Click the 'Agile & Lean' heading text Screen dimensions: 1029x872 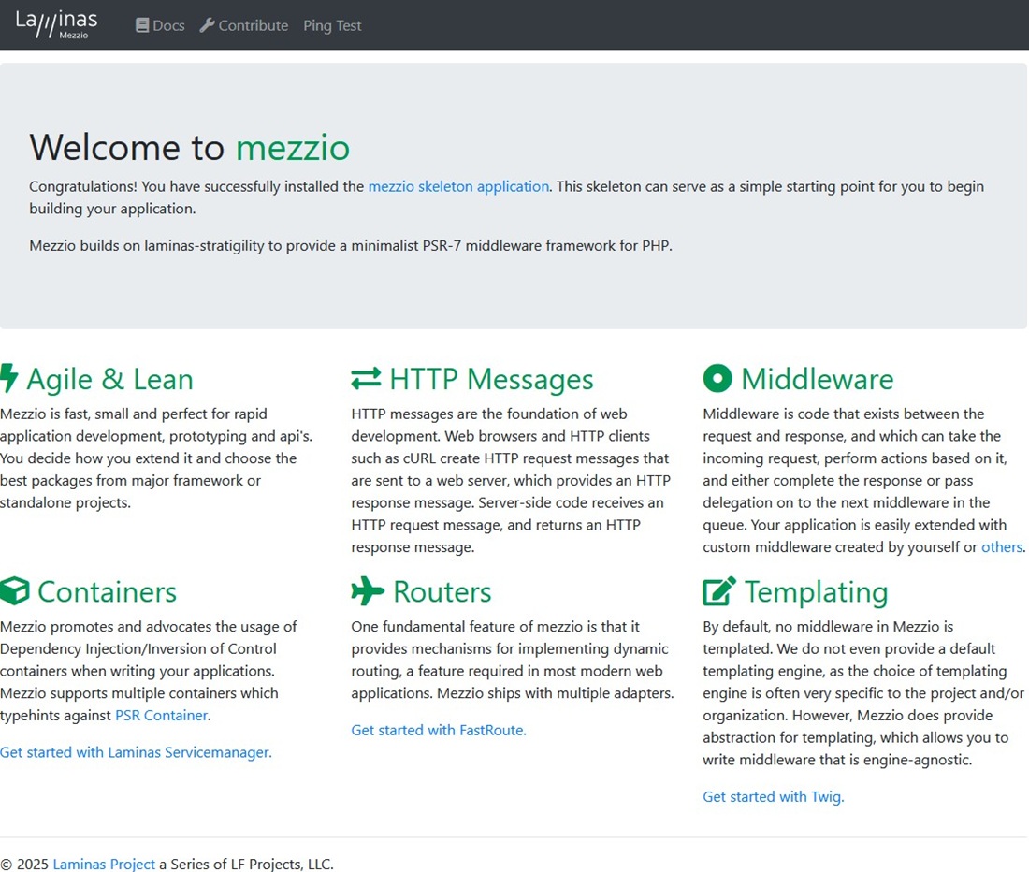(x=109, y=379)
